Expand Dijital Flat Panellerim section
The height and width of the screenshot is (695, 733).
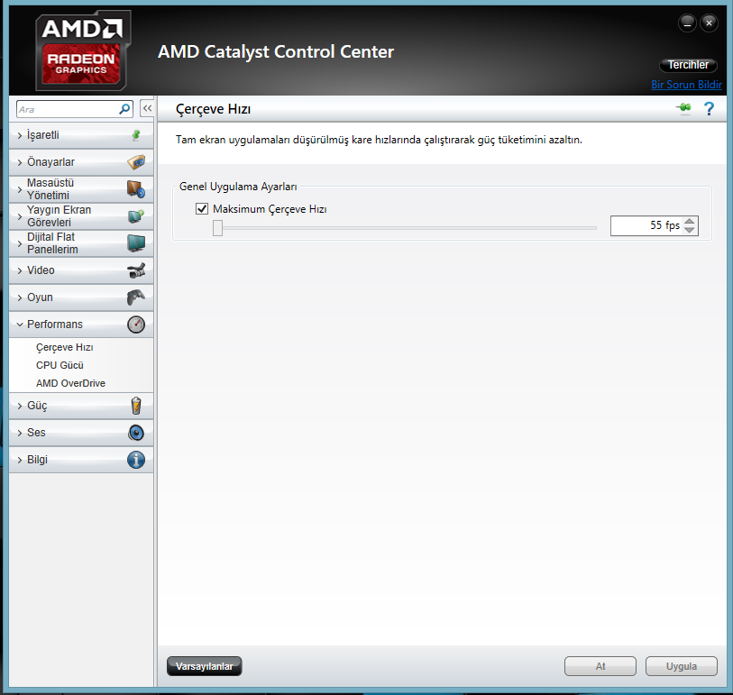[81, 243]
